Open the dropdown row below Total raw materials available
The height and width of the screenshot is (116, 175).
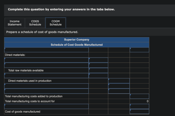tap(47, 75)
